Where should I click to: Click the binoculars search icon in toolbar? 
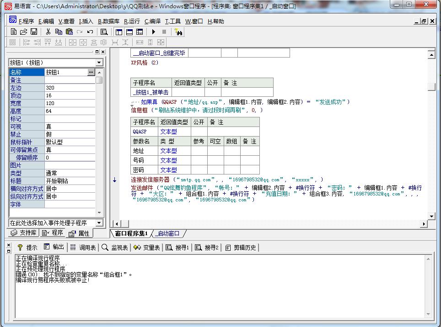pyautogui.click(x=178, y=32)
